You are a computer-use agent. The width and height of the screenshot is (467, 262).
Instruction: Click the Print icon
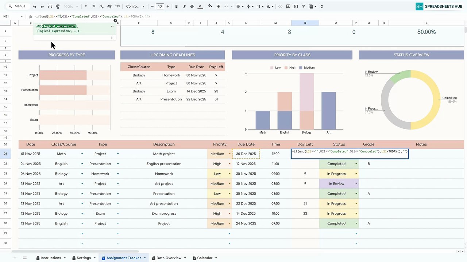(x=50, y=7)
